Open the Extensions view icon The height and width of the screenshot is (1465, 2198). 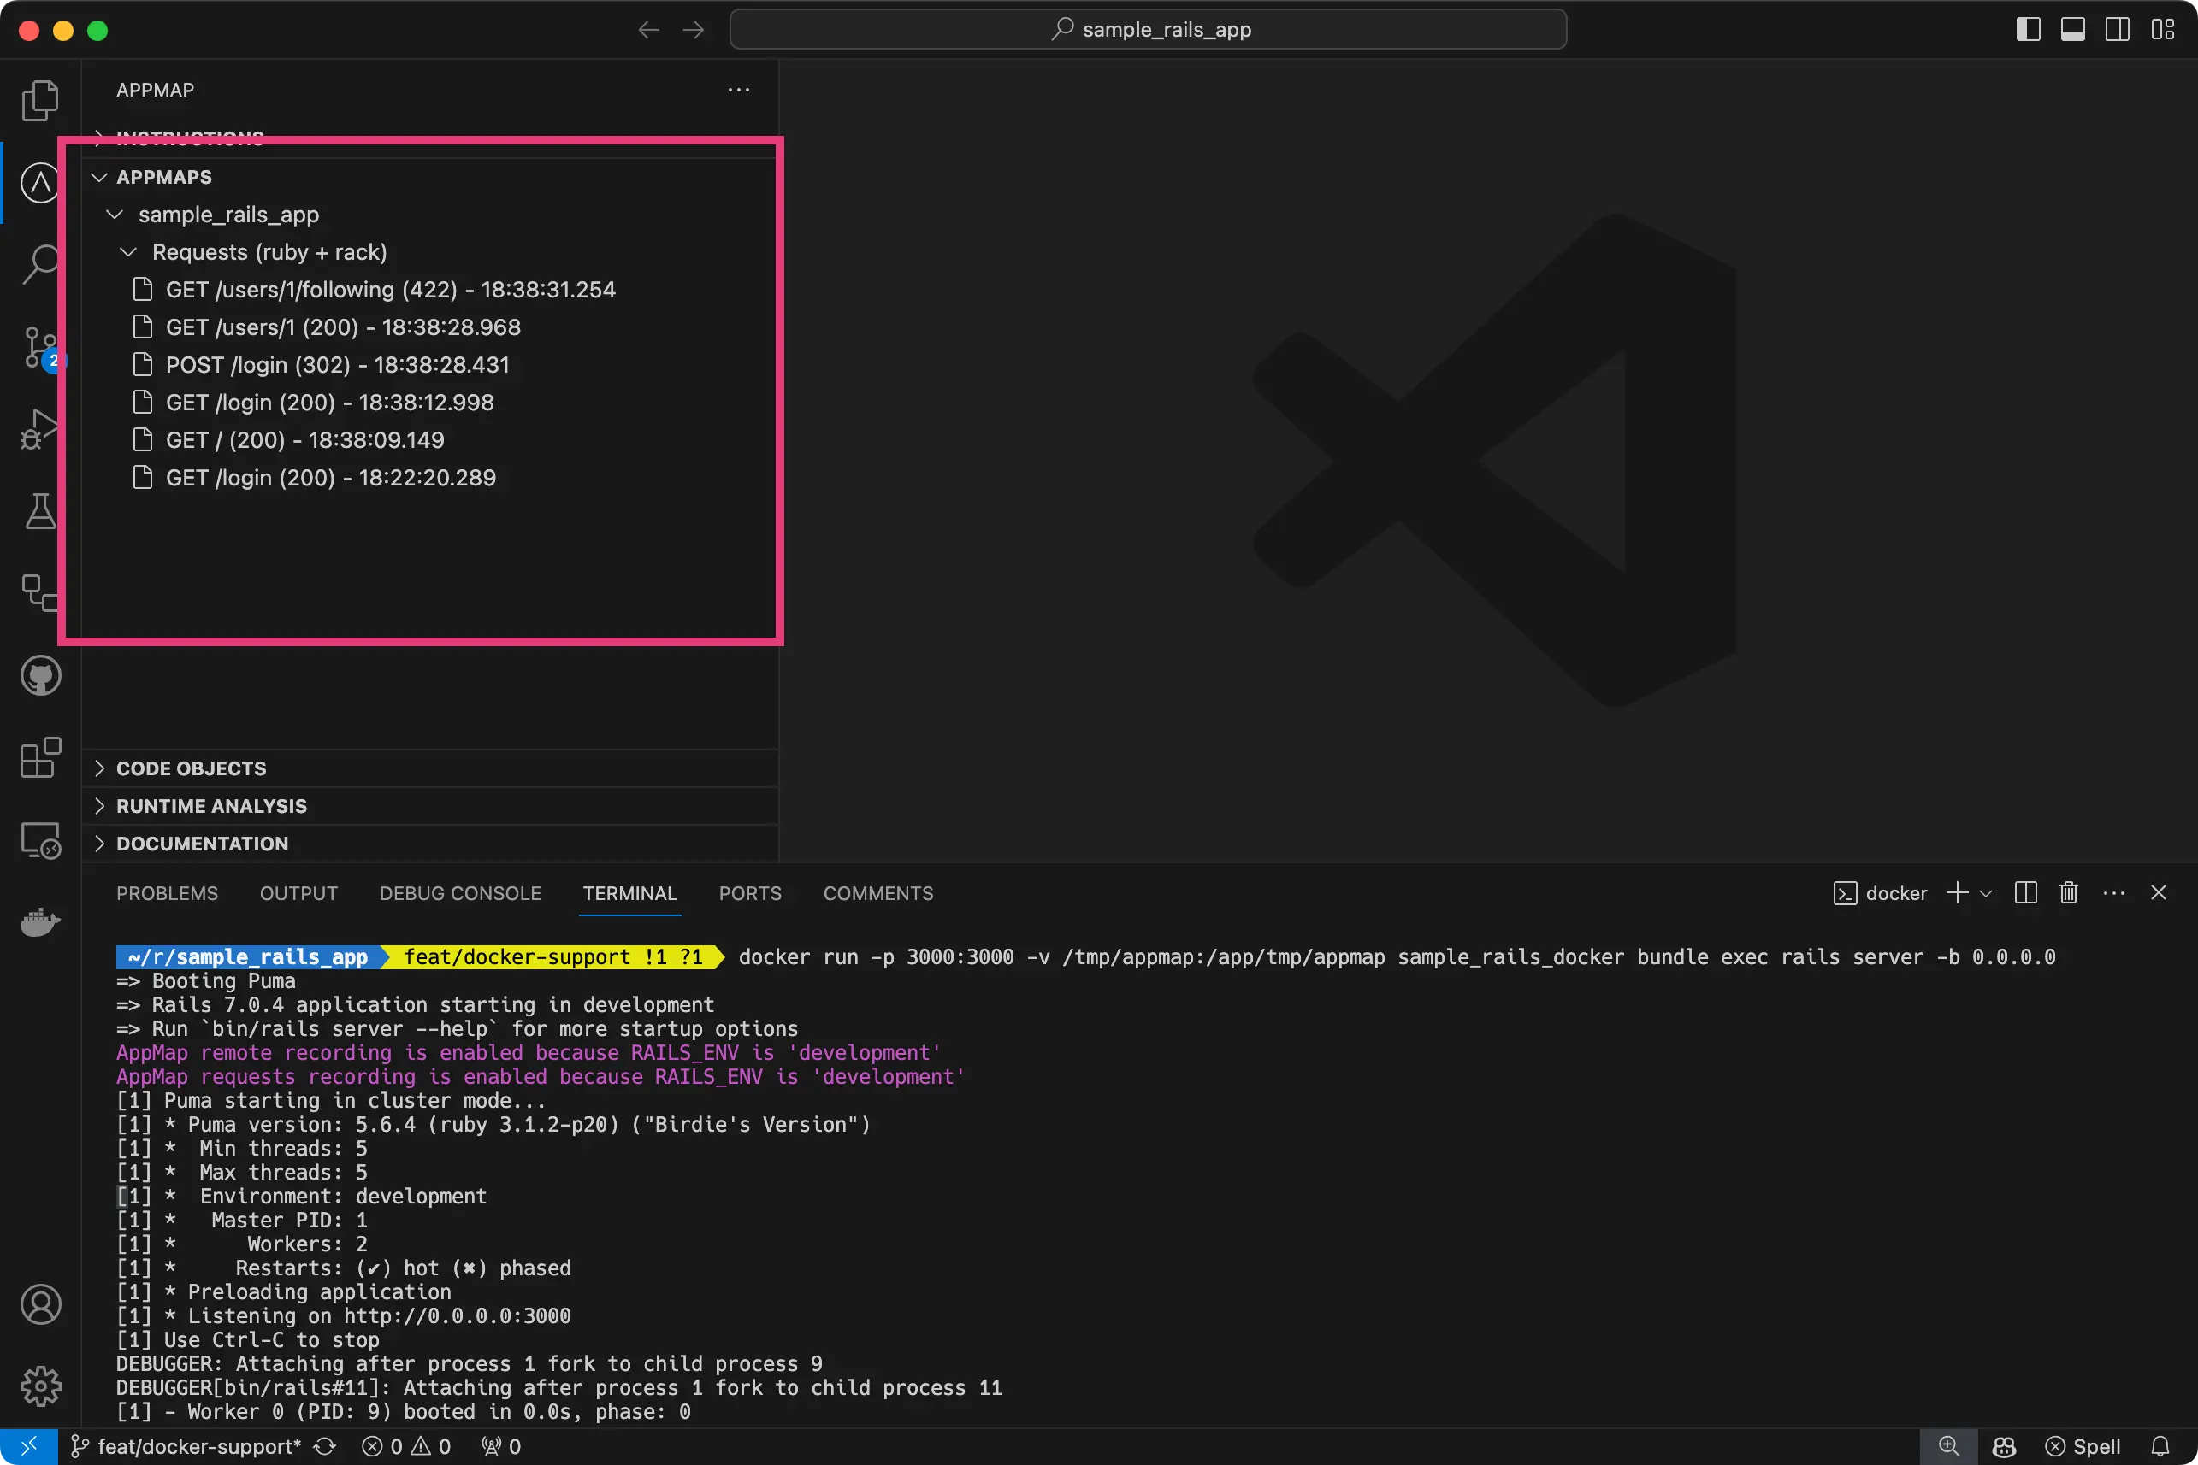pyautogui.click(x=40, y=758)
